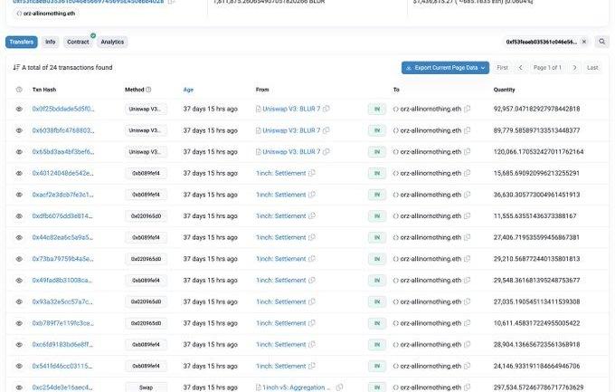Open transaction 0xc6fd9183bd6e8ff hash link

click(62, 345)
